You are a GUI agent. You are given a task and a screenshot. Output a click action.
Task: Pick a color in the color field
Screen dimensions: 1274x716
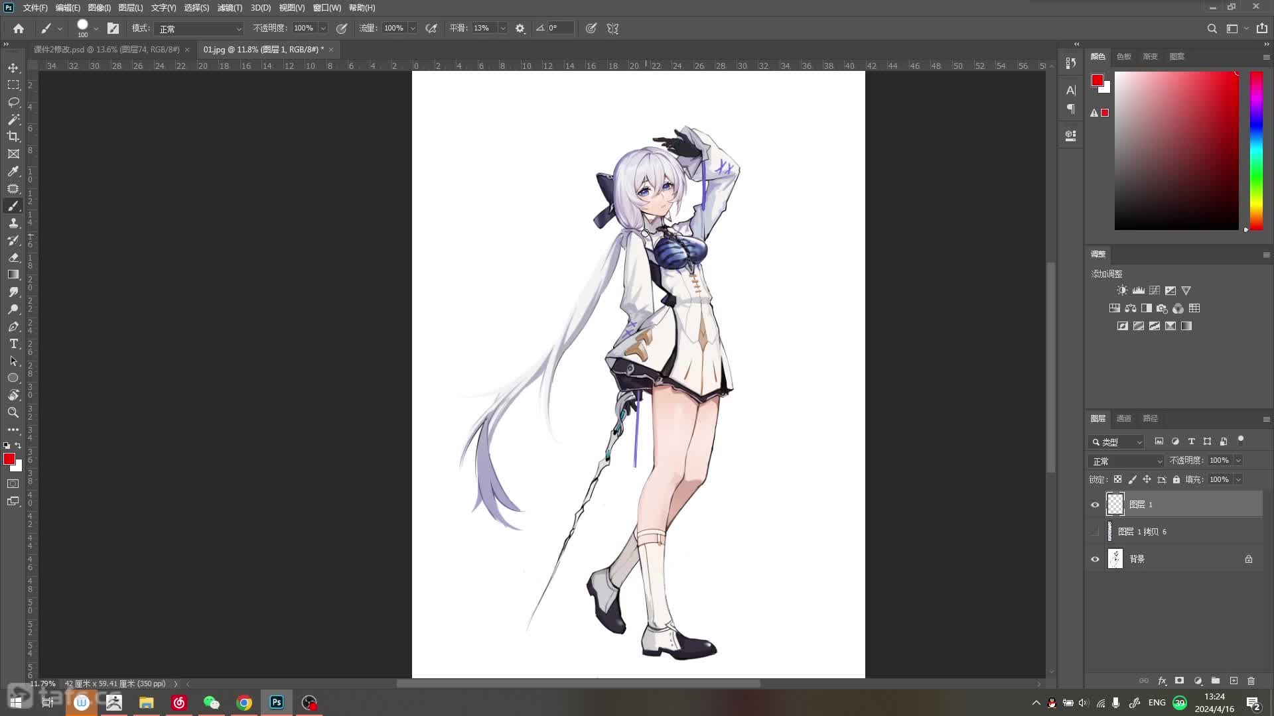click(x=1176, y=150)
